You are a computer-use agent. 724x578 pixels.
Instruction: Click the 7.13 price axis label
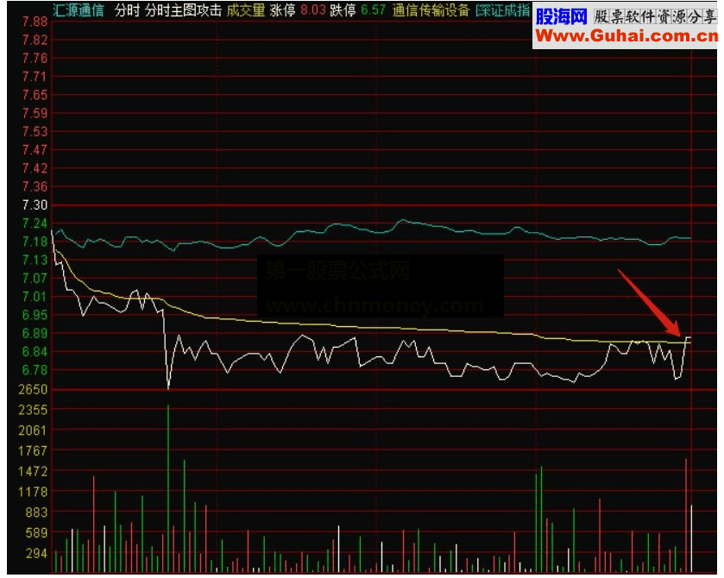point(35,260)
